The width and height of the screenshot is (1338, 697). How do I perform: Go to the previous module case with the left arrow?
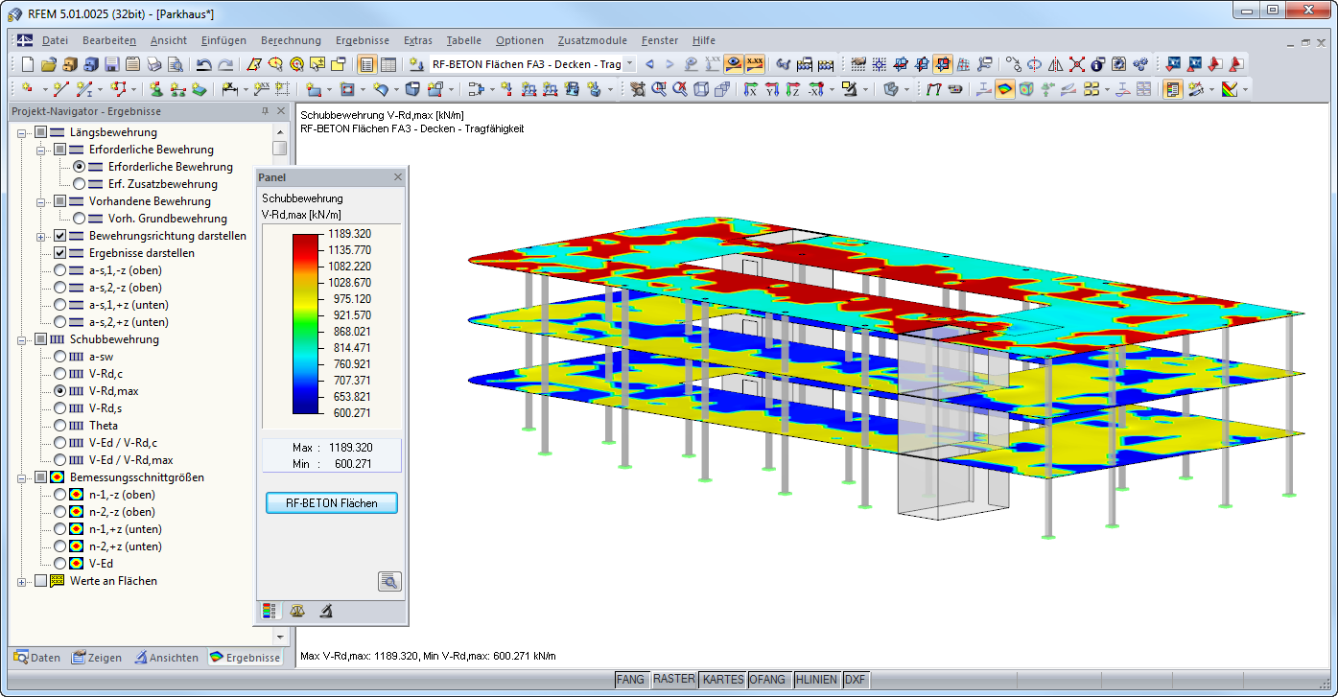pyautogui.click(x=649, y=65)
